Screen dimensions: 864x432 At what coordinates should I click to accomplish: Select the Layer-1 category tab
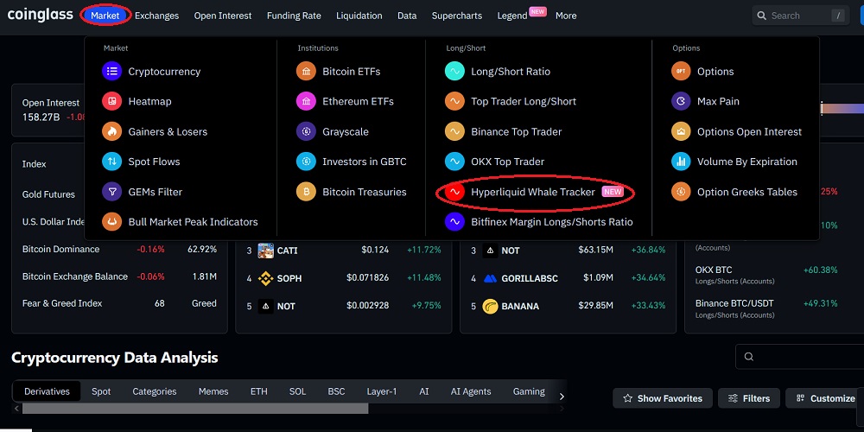tap(381, 391)
